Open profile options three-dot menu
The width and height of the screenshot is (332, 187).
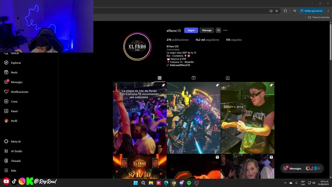[225, 30]
